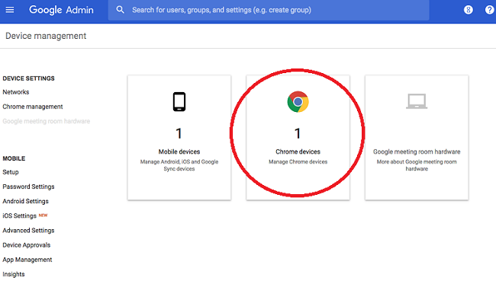The image size is (496, 287).
Task: Click the mobile phone icon
Action: coord(179,102)
